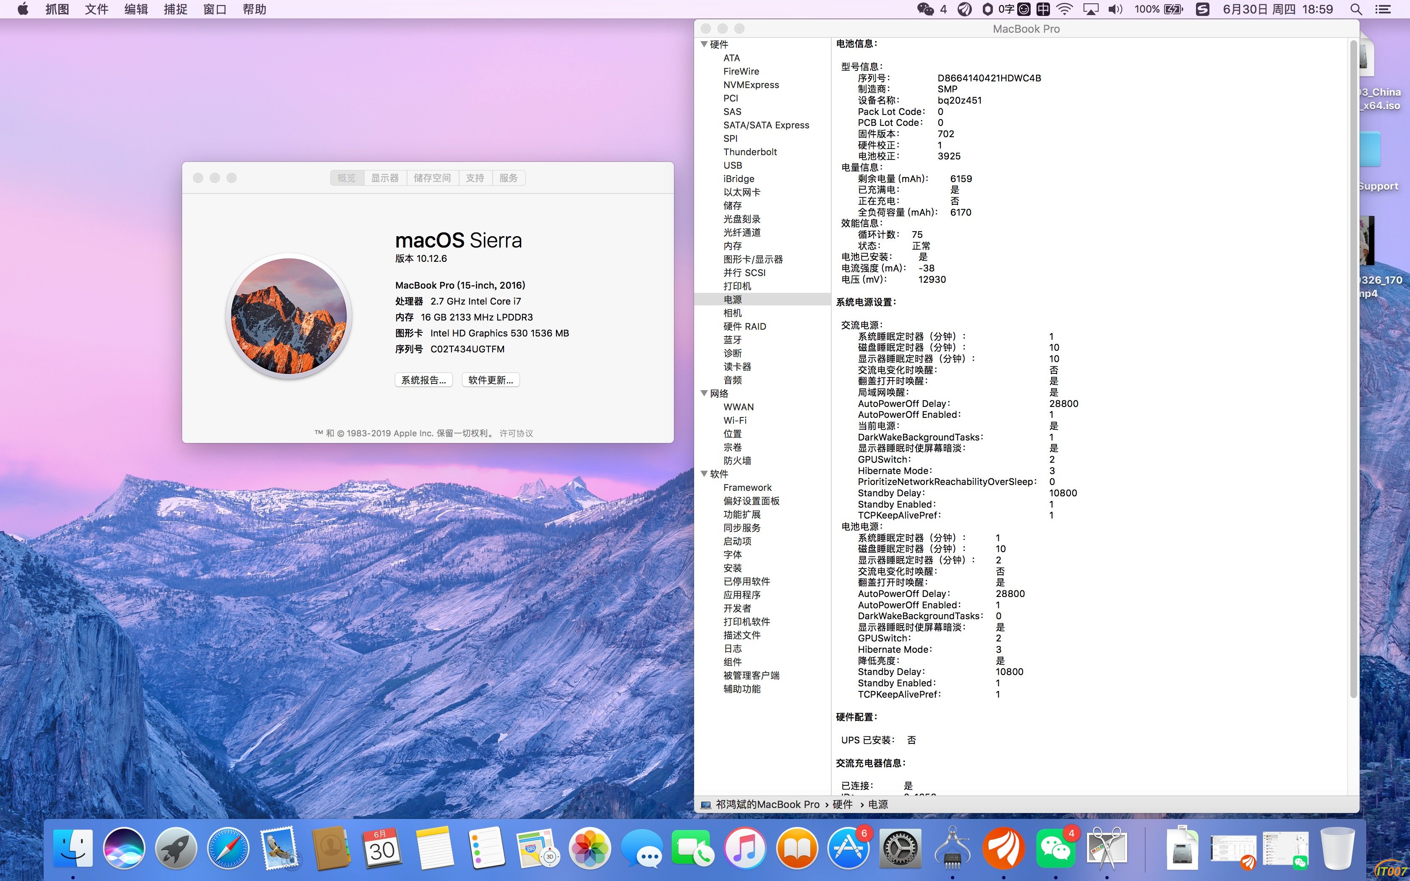The height and width of the screenshot is (881, 1410).
Task: Select Wi-Fi under 网络
Action: point(735,420)
